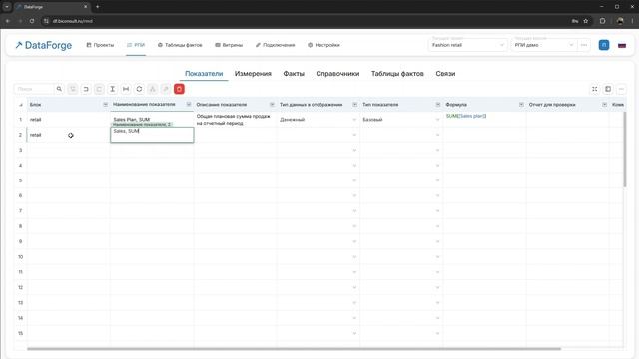Open the РПИ navigation item
Image resolution: width=639 pixels, height=359 pixels.
(x=136, y=45)
